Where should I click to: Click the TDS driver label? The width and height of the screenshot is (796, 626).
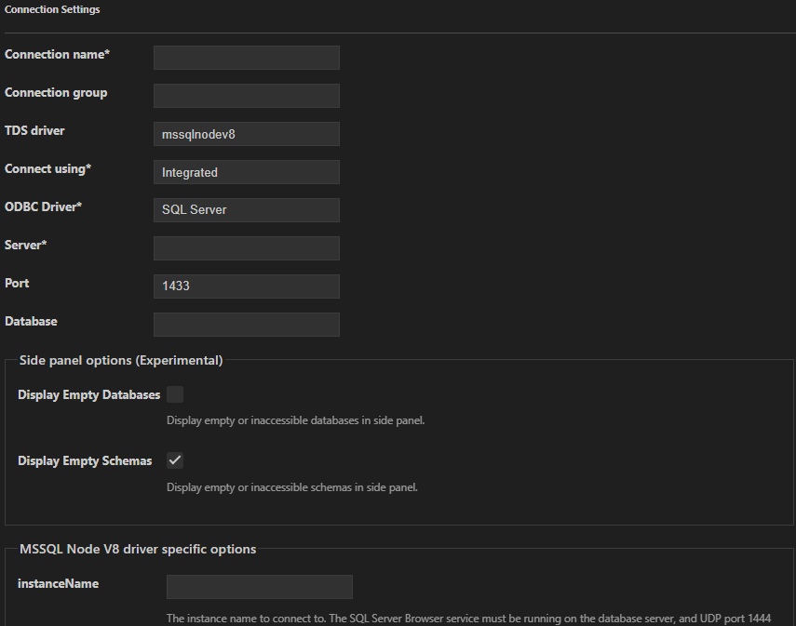click(x=34, y=130)
